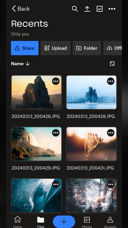The height and width of the screenshot is (228, 128).
Task: Open search with the magnifier icon
Action: [x=75, y=9]
